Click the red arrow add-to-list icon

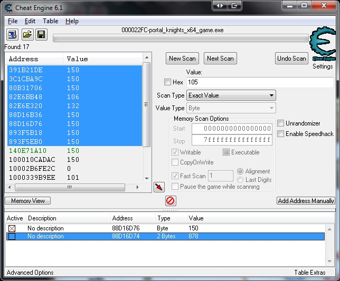pos(159,187)
